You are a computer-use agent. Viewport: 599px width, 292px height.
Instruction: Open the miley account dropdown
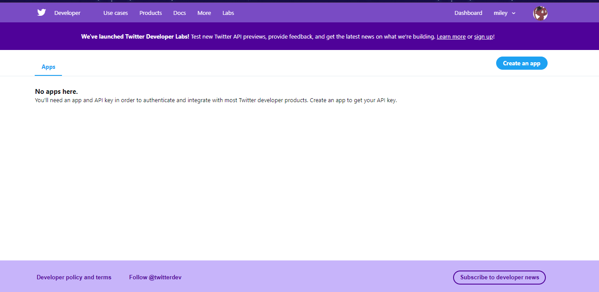pyautogui.click(x=504, y=13)
